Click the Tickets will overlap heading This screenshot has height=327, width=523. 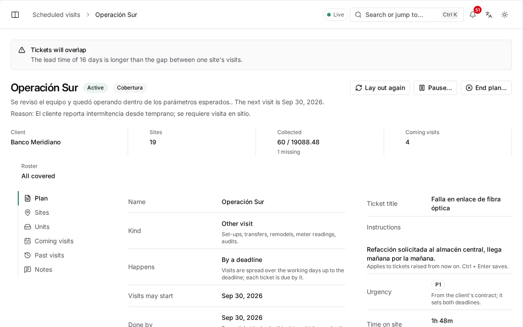58,50
